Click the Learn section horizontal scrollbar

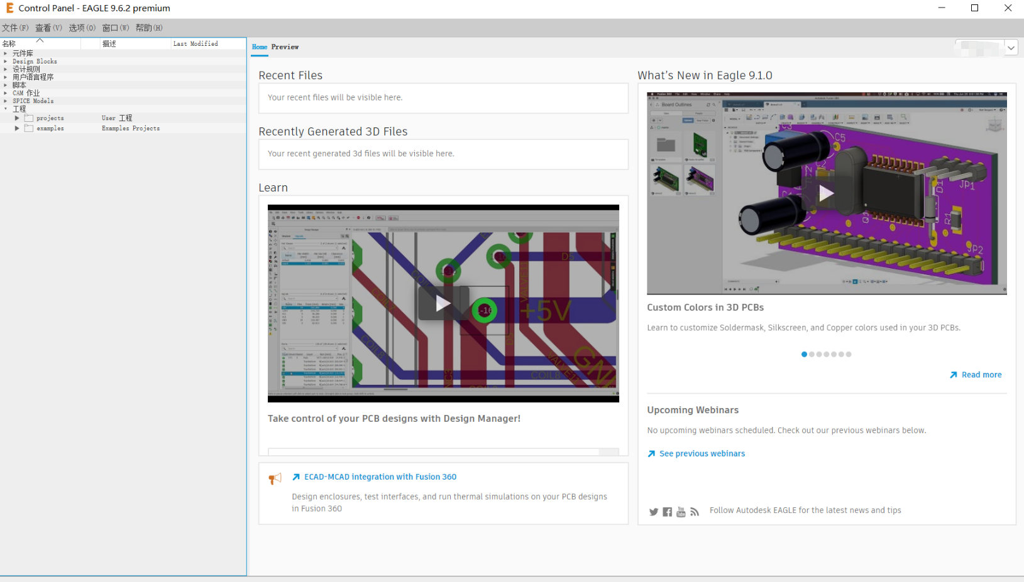pos(443,451)
